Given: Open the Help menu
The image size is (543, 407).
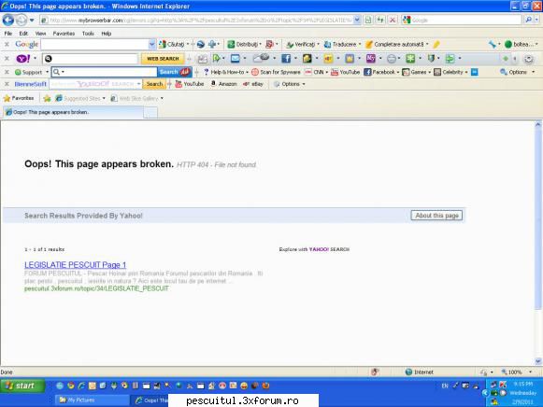Looking at the screenshot, I should click(x=106, y=34).
